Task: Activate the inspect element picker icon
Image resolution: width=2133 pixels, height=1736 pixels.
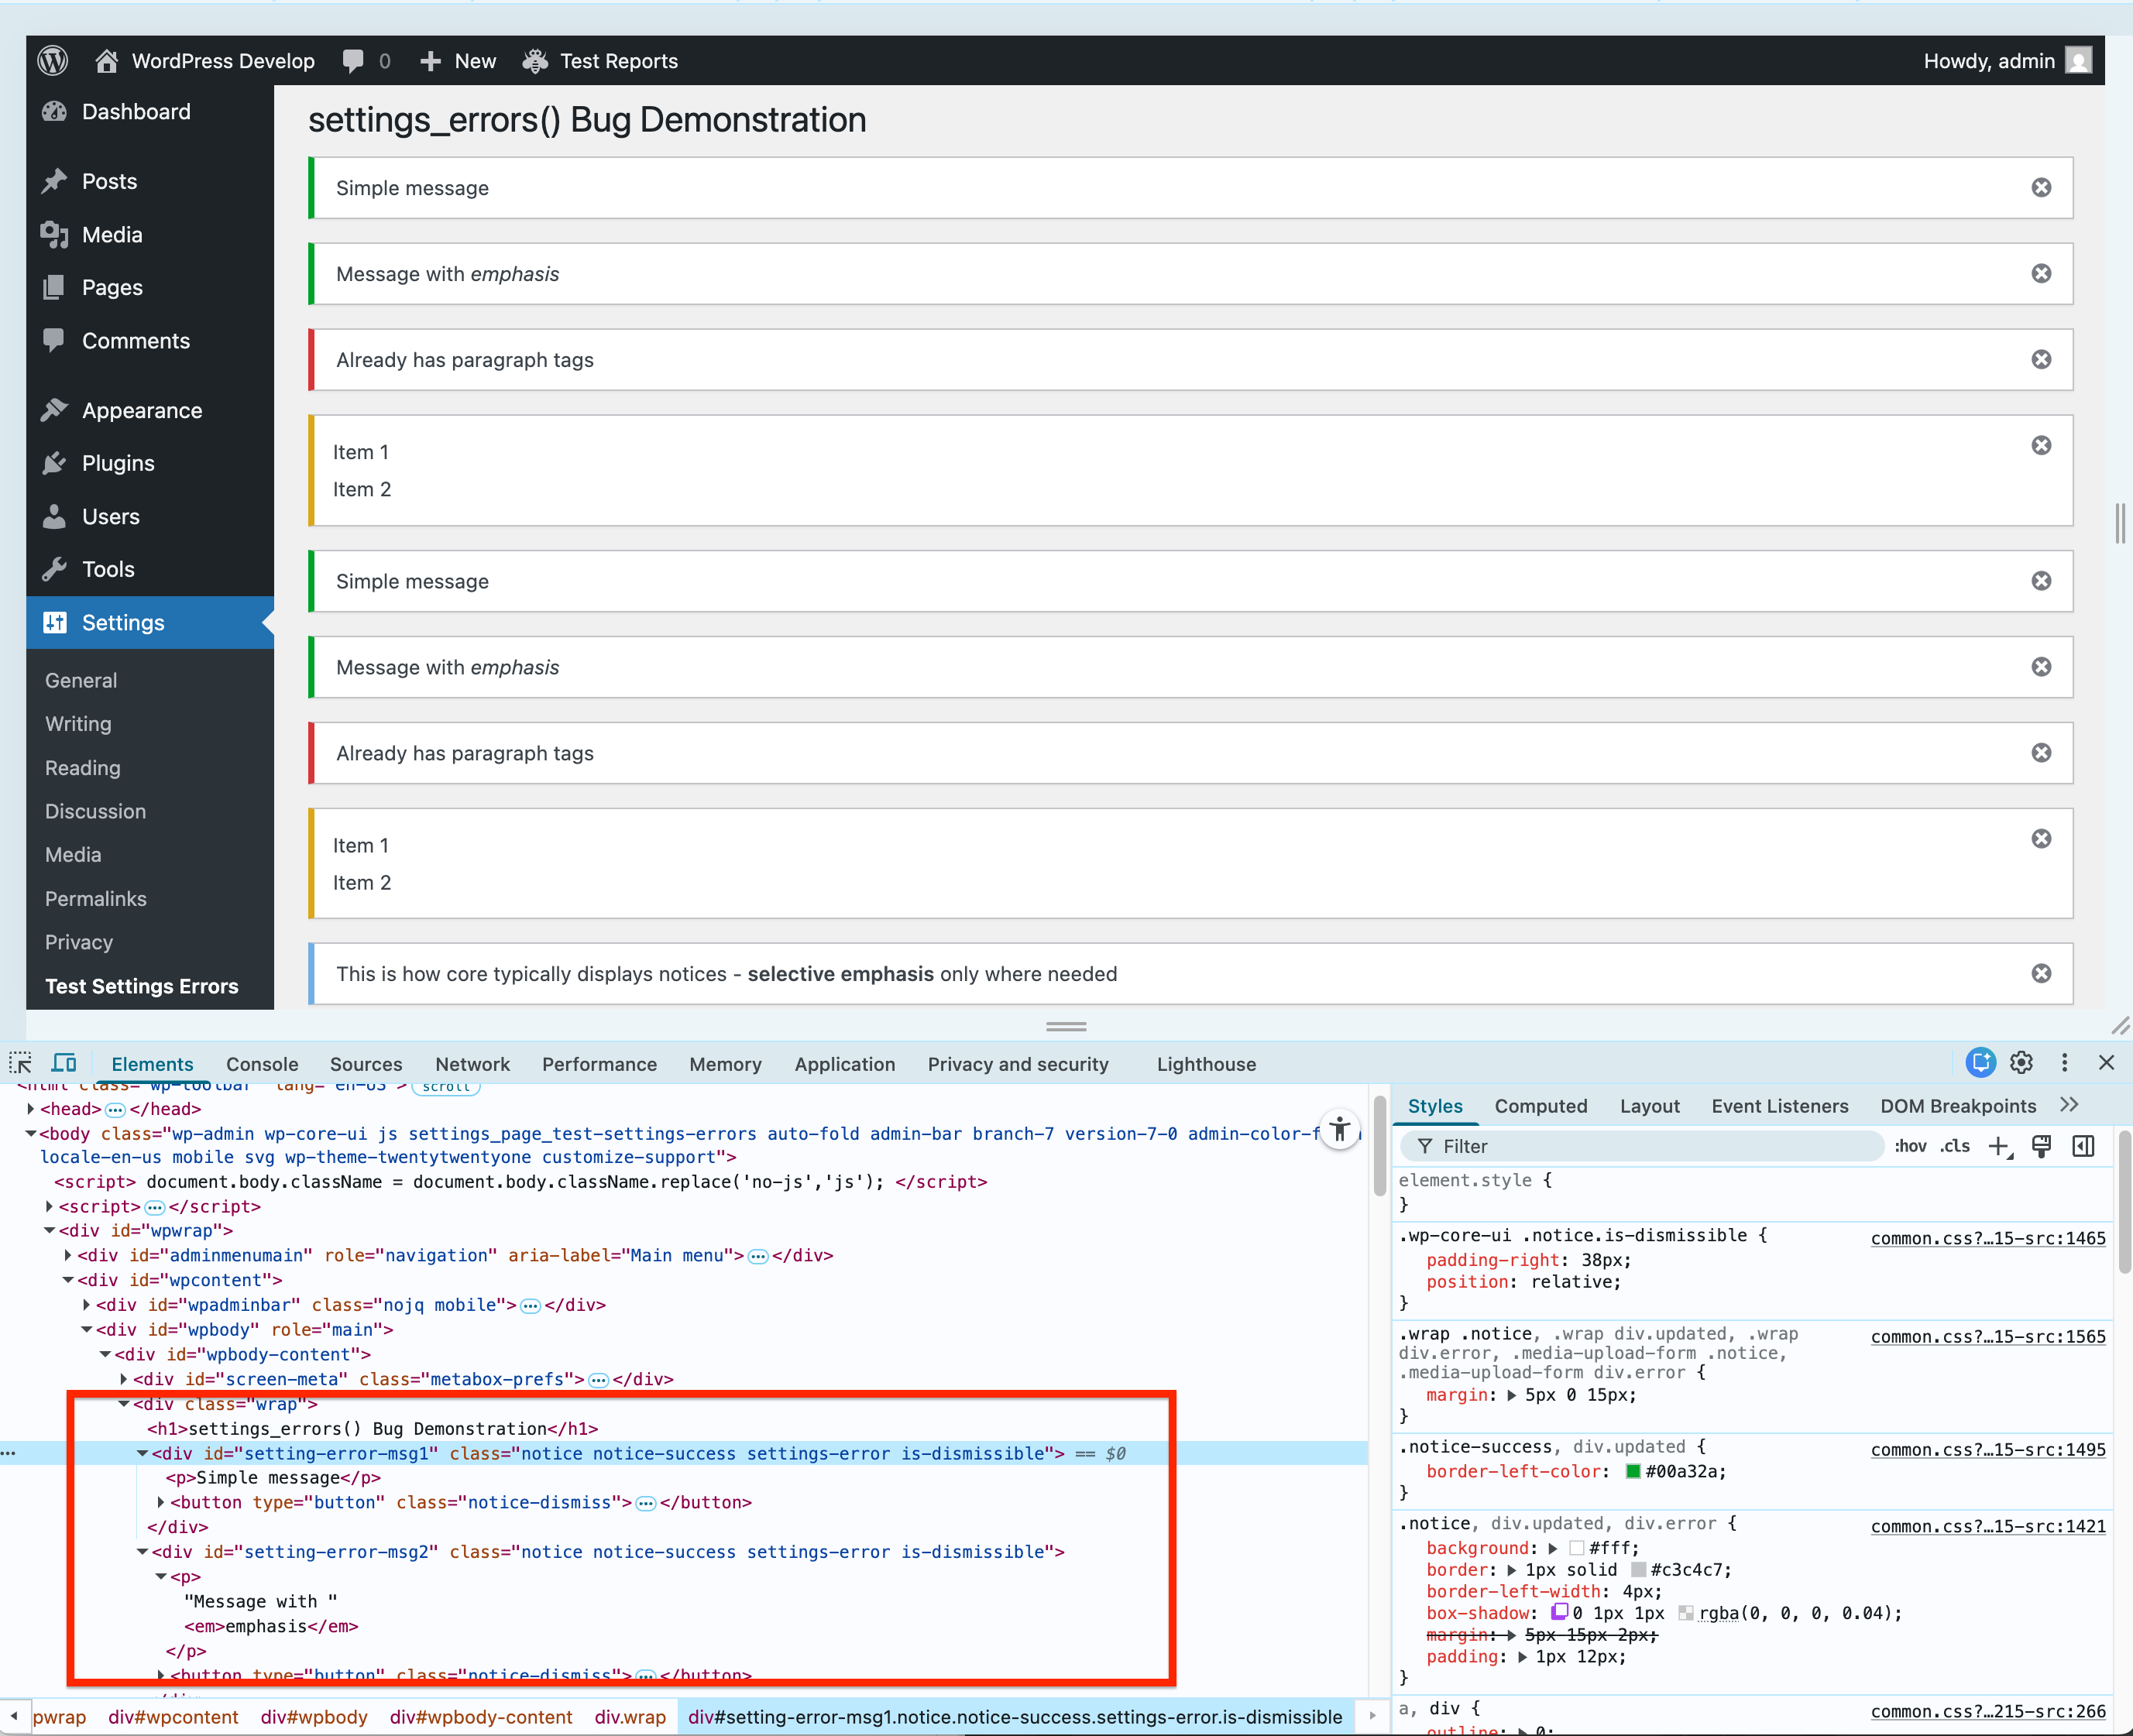Action: coord(21,1063)
